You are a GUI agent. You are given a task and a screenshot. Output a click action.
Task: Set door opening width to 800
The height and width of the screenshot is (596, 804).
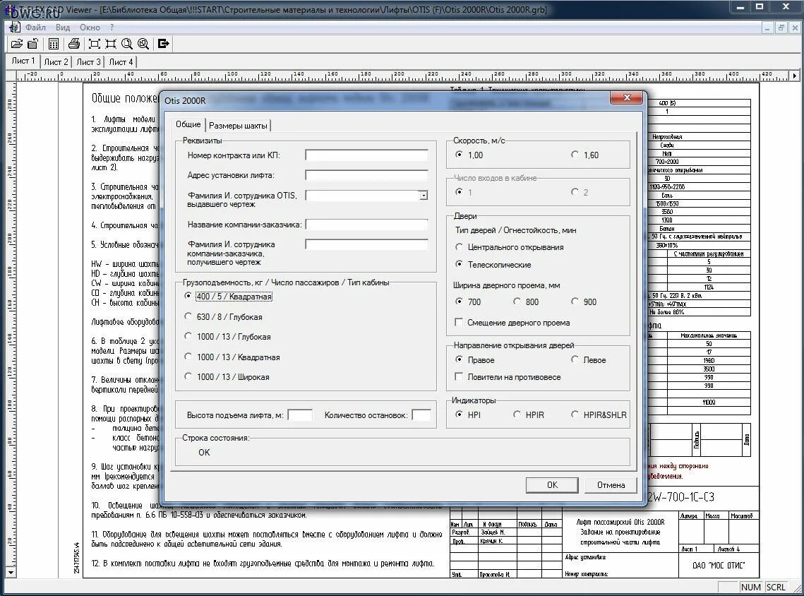pos(526,302)
